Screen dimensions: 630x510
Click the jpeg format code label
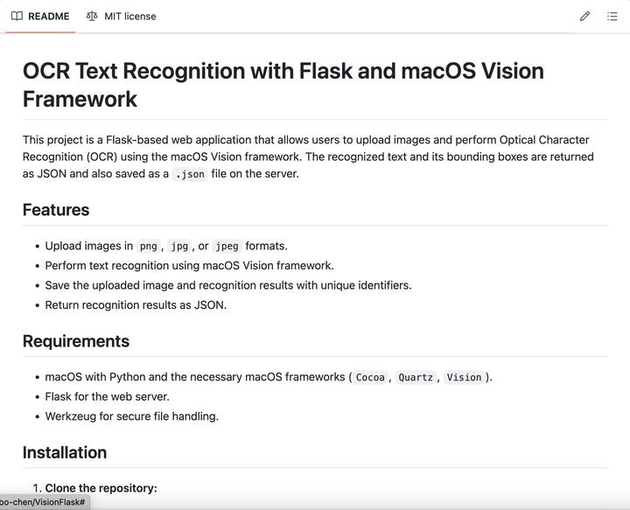pyautogui.click(x=227, y=246)
